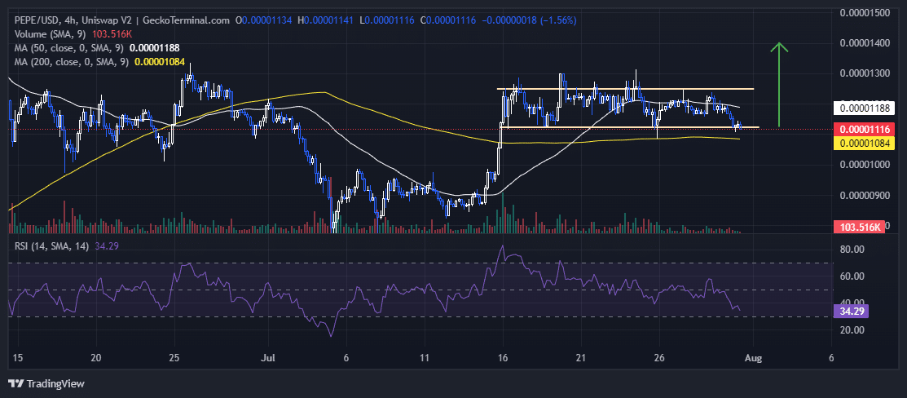Click the 0.00001000 price axis label
Viewport: 907px width, 398px height.
[x=864, y=165]
